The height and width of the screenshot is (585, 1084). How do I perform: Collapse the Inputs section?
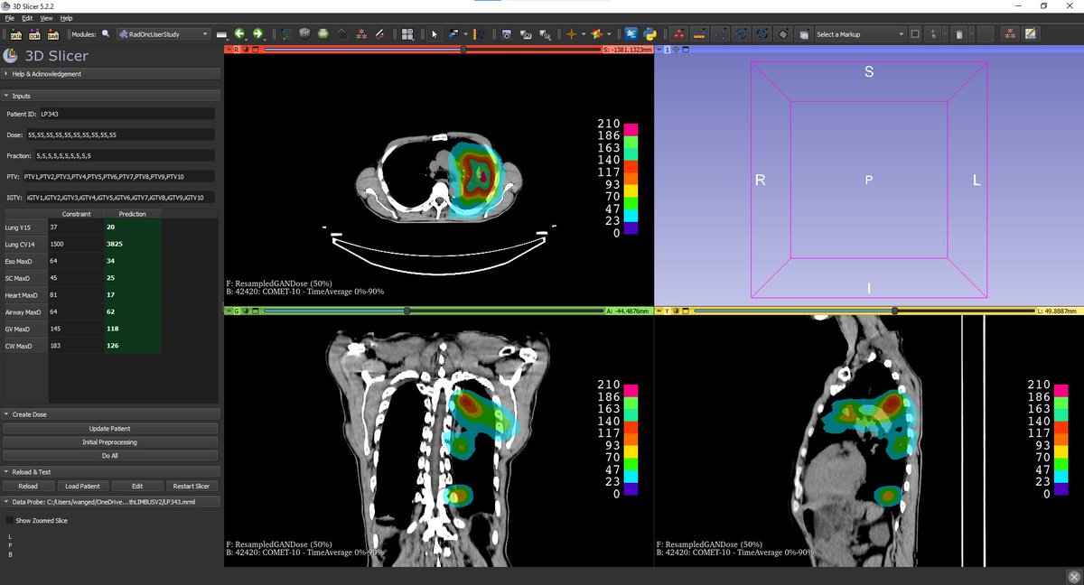[112, 96]
